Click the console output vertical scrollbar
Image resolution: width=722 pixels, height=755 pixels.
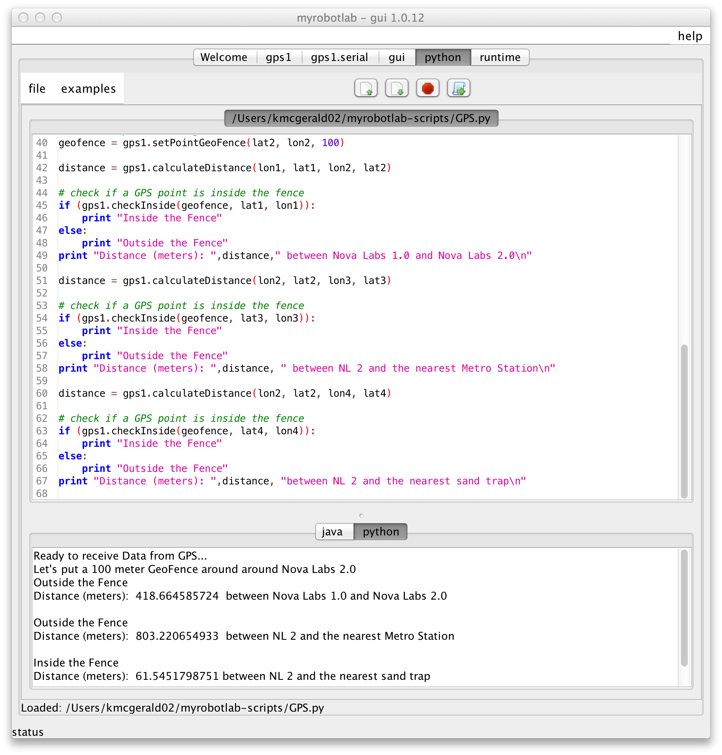pyautogui.click(x=684, y=608)
